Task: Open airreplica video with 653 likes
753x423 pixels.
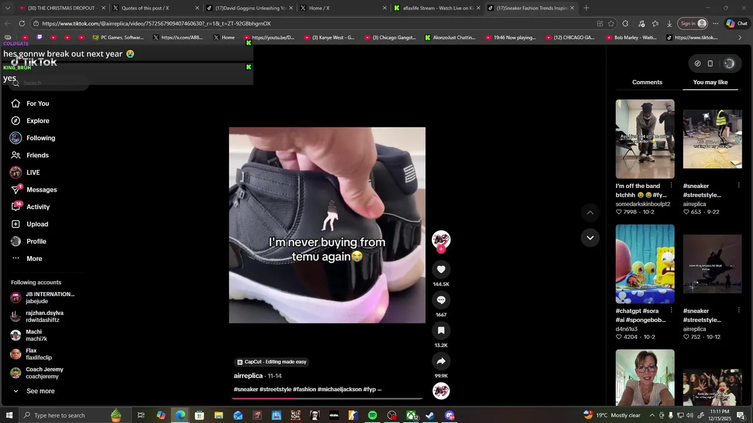Action: coord(712,139)
